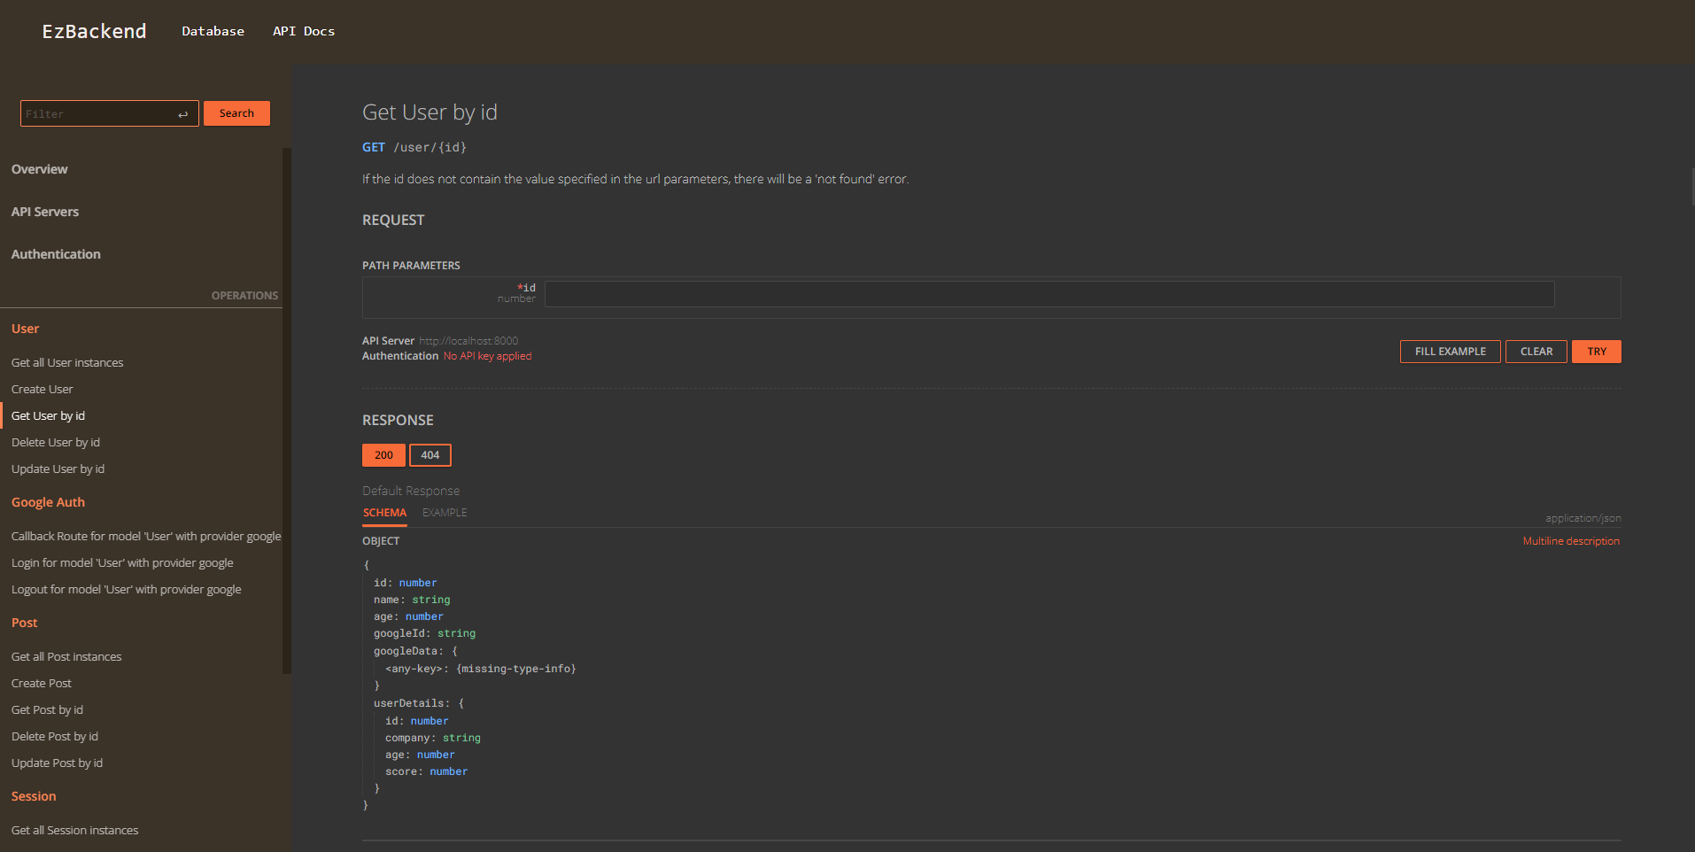
Task: Open Delete User by id
Action: 56,442
